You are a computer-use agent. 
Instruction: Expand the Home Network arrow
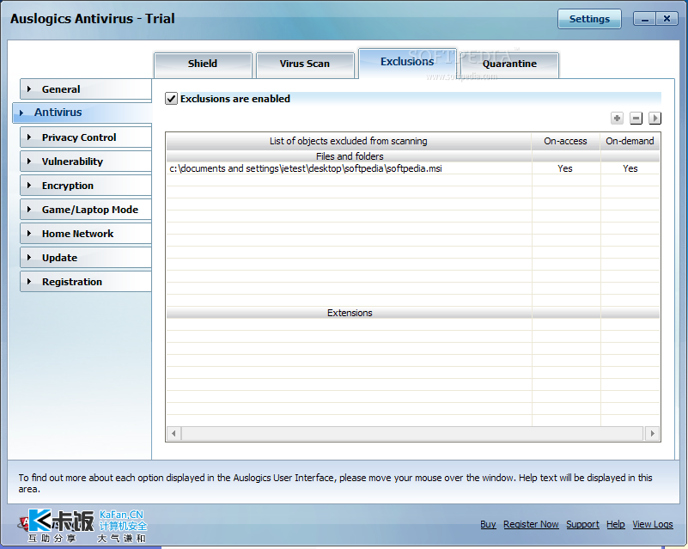pyautogui.click(x=29, y=234)
